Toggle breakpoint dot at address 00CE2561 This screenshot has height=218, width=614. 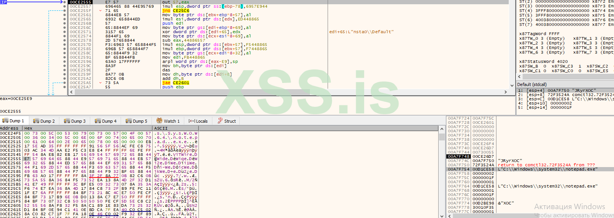tap(64, 15)
